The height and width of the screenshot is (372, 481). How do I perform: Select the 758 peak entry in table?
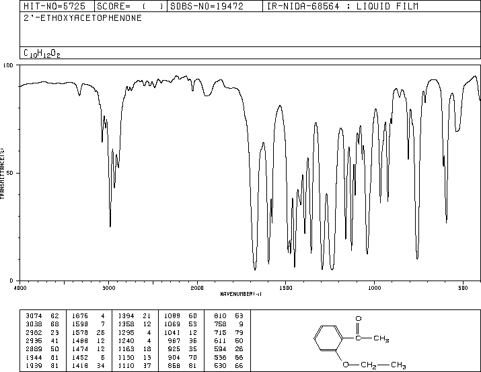pos(229,324)
